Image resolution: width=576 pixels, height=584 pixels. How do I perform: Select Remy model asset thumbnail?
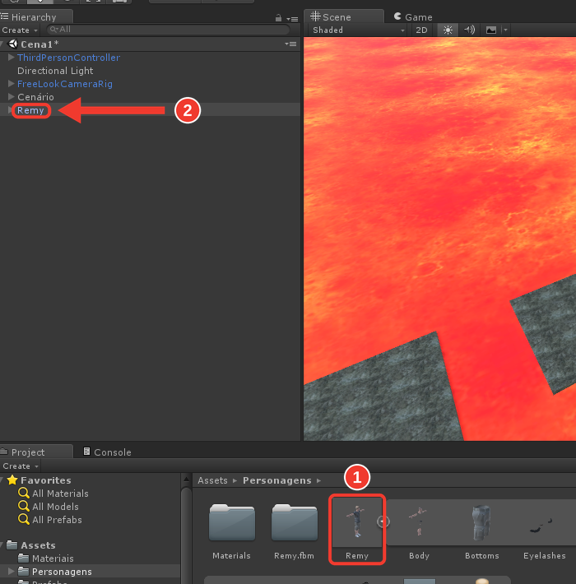357,521
